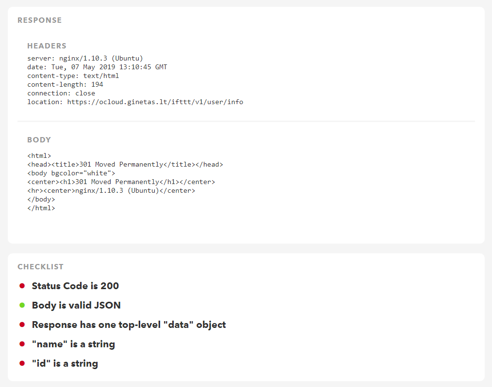Image resolution: width=492 pixels, height=387 pixels.
Task: Click the green dot beside Body is valid JSON
Action: pyautogui.click(x=22, y=305)
